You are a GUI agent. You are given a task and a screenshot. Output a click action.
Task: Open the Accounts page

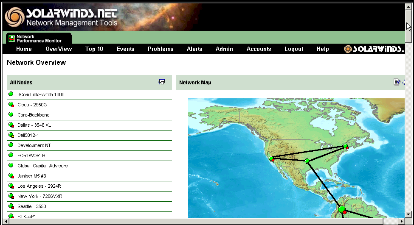pos(259,49)
